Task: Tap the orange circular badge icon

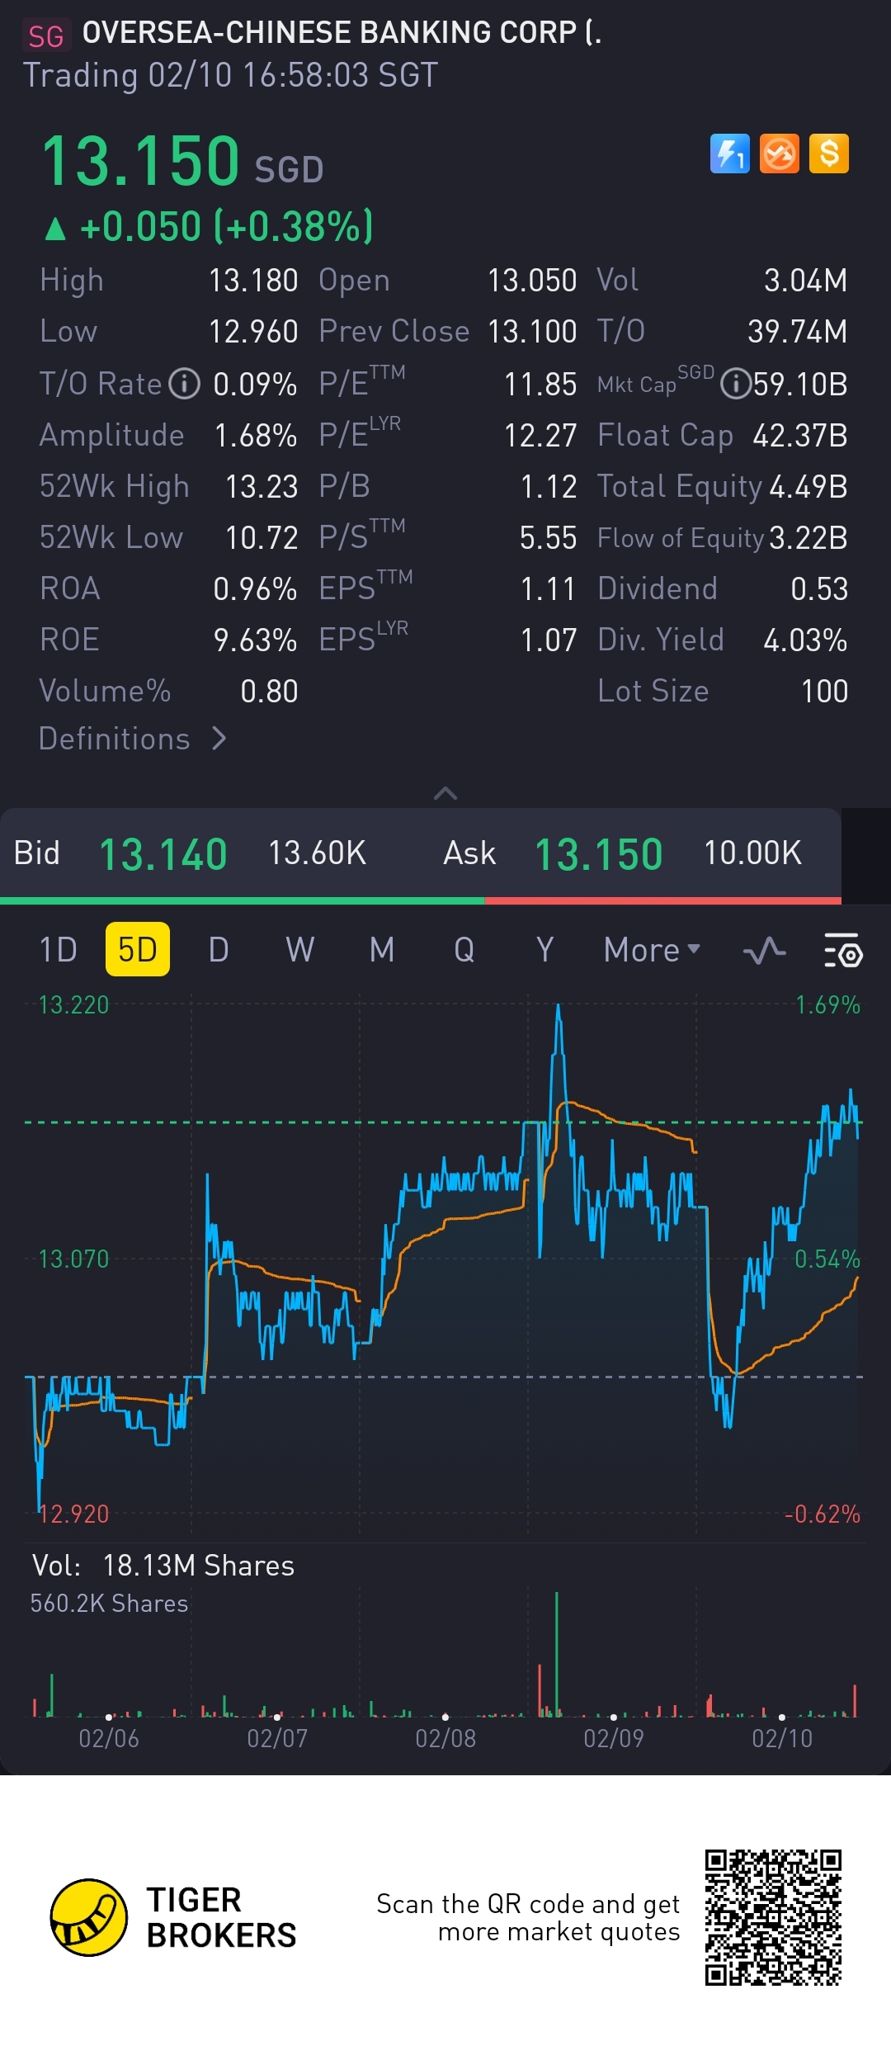Action: (780, 154)
